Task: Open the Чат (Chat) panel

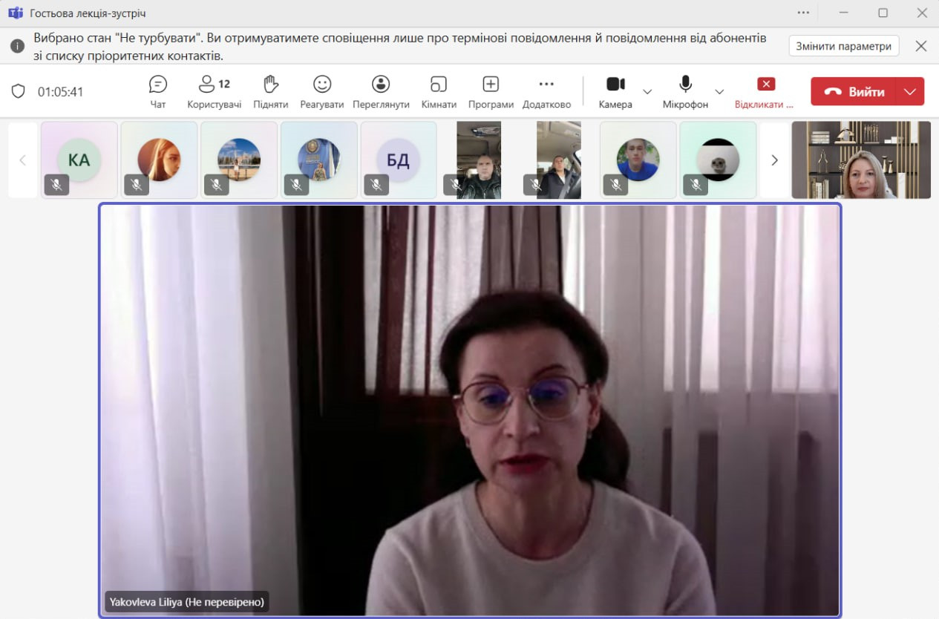Action: click(x=157, y=91)
